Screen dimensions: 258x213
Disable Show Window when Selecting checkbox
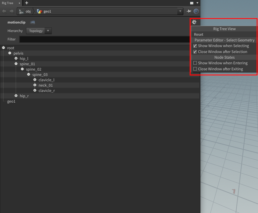[195, 46]
